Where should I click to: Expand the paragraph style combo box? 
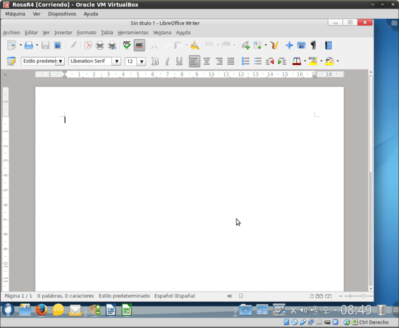61,61
